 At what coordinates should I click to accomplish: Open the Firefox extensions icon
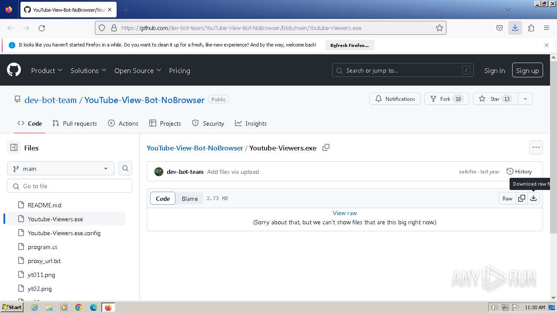[x=531, y=28]
